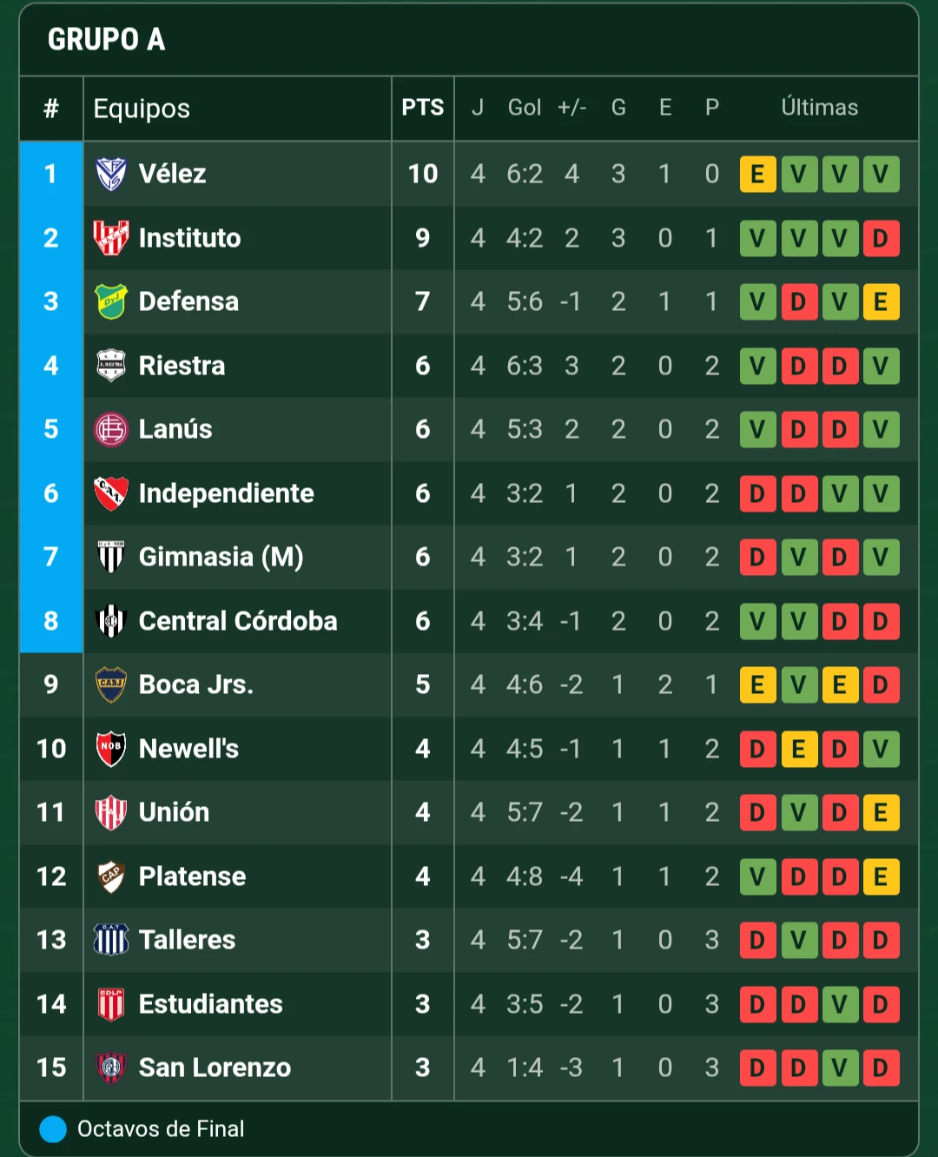Select the Independiente crest icon
The image size is (938, 1157).
[111, 493]
